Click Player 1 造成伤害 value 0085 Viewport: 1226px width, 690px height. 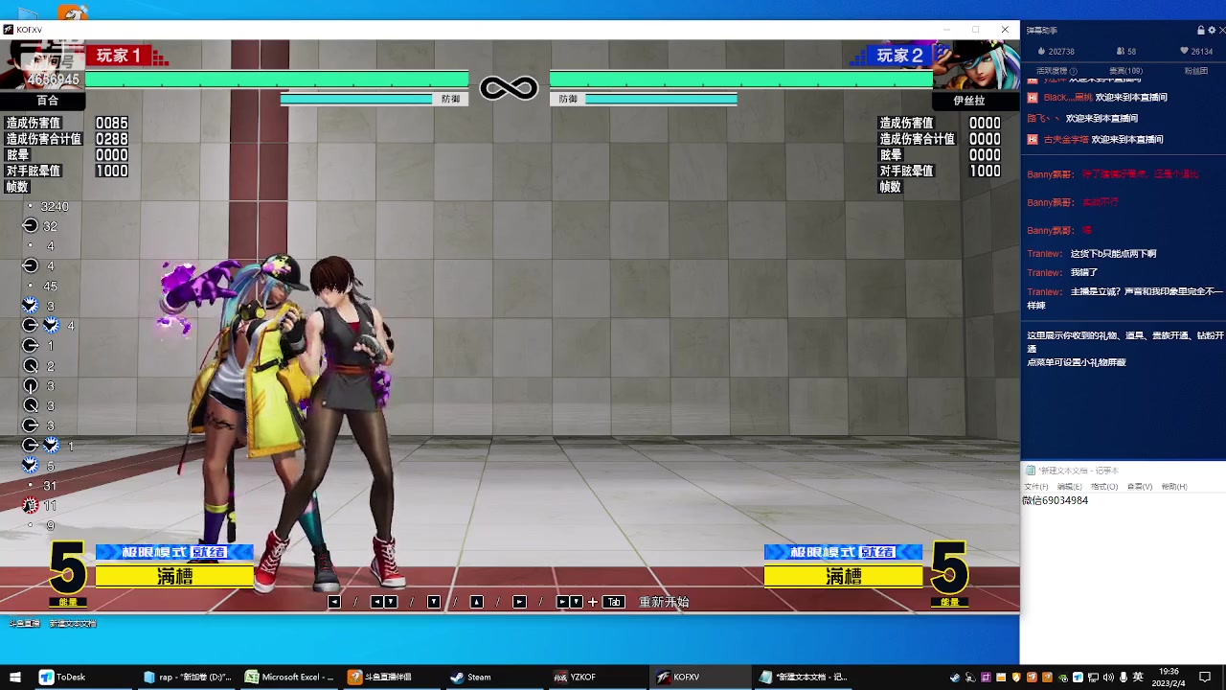tap(111, 123)
